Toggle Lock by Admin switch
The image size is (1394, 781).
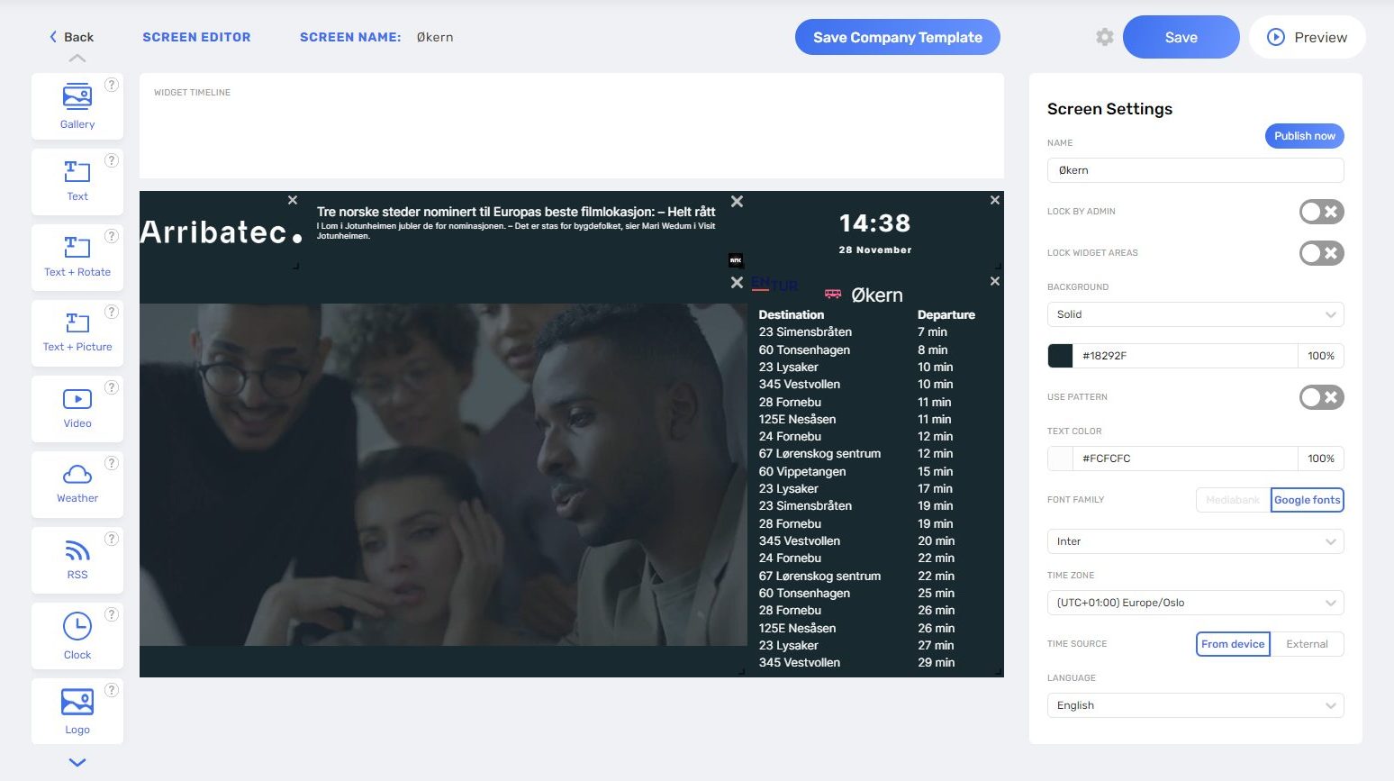click(1321, 212)
